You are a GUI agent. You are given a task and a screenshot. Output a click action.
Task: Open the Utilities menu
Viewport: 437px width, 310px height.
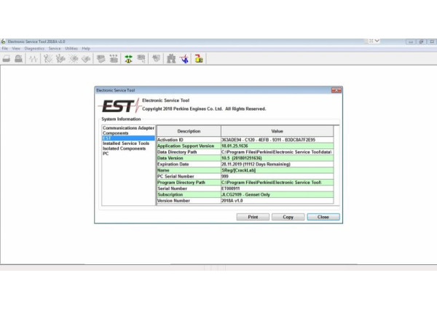(x=71, y=48)
